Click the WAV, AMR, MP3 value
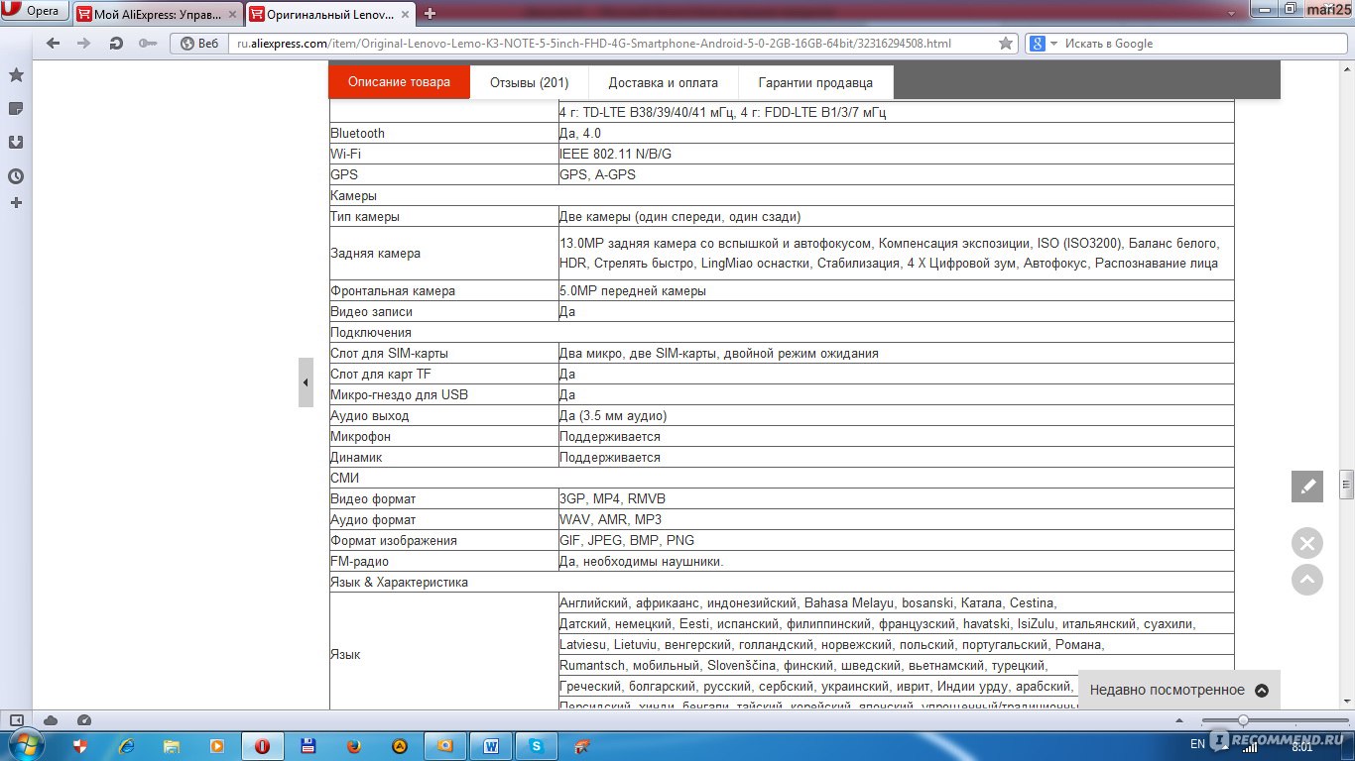 pos(610,519)
